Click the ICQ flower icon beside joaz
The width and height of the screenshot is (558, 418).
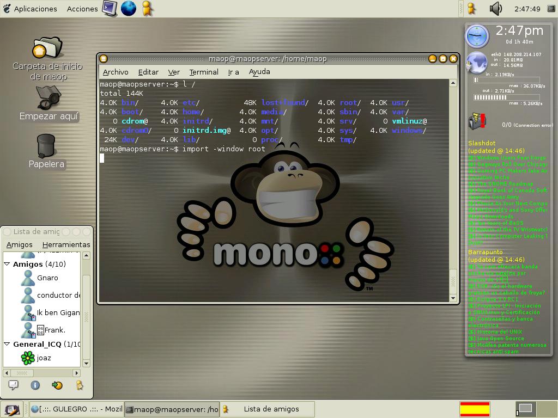click(28, 358)
